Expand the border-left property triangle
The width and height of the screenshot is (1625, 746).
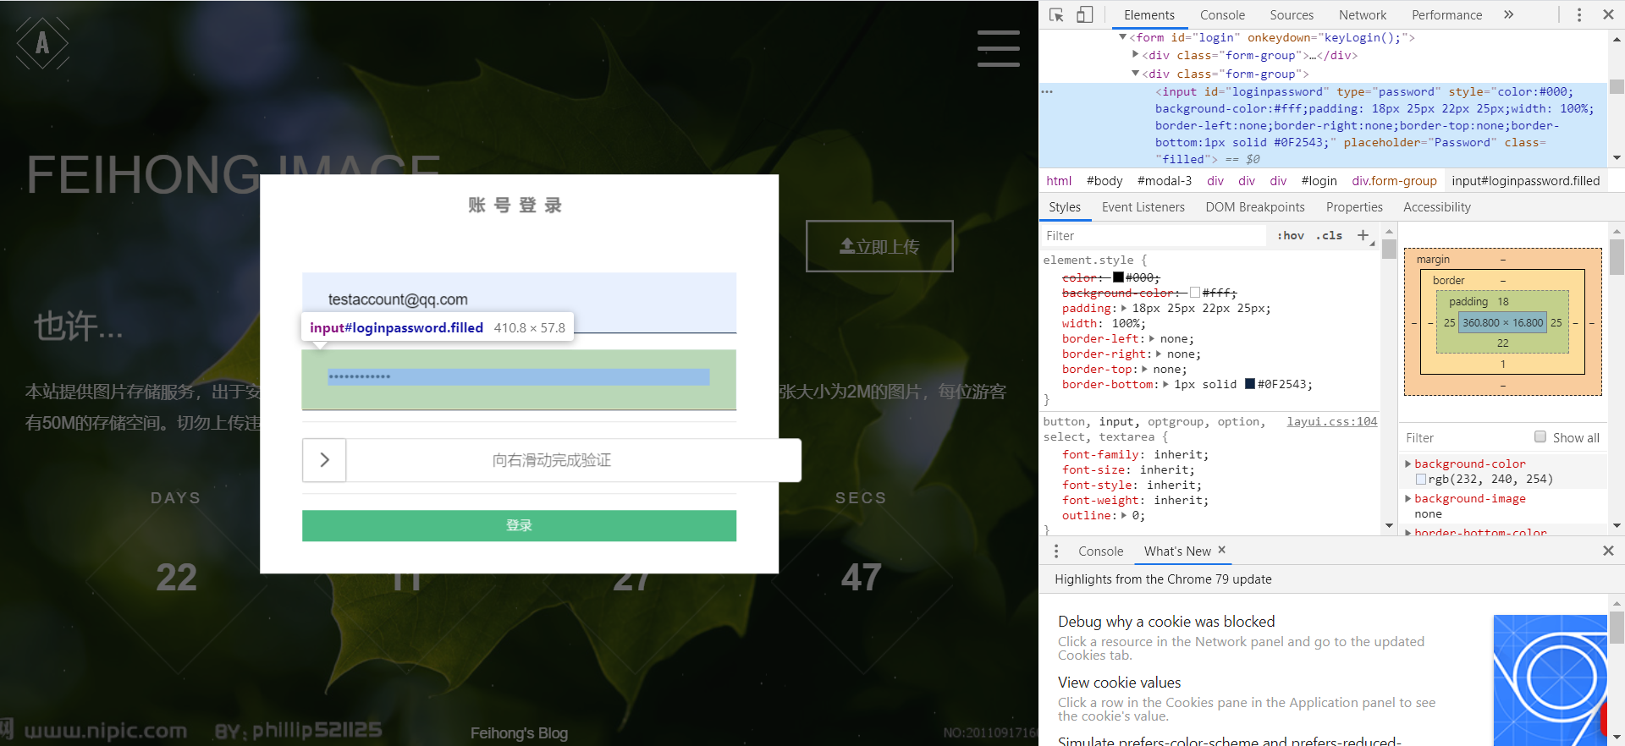(1151, 339)
